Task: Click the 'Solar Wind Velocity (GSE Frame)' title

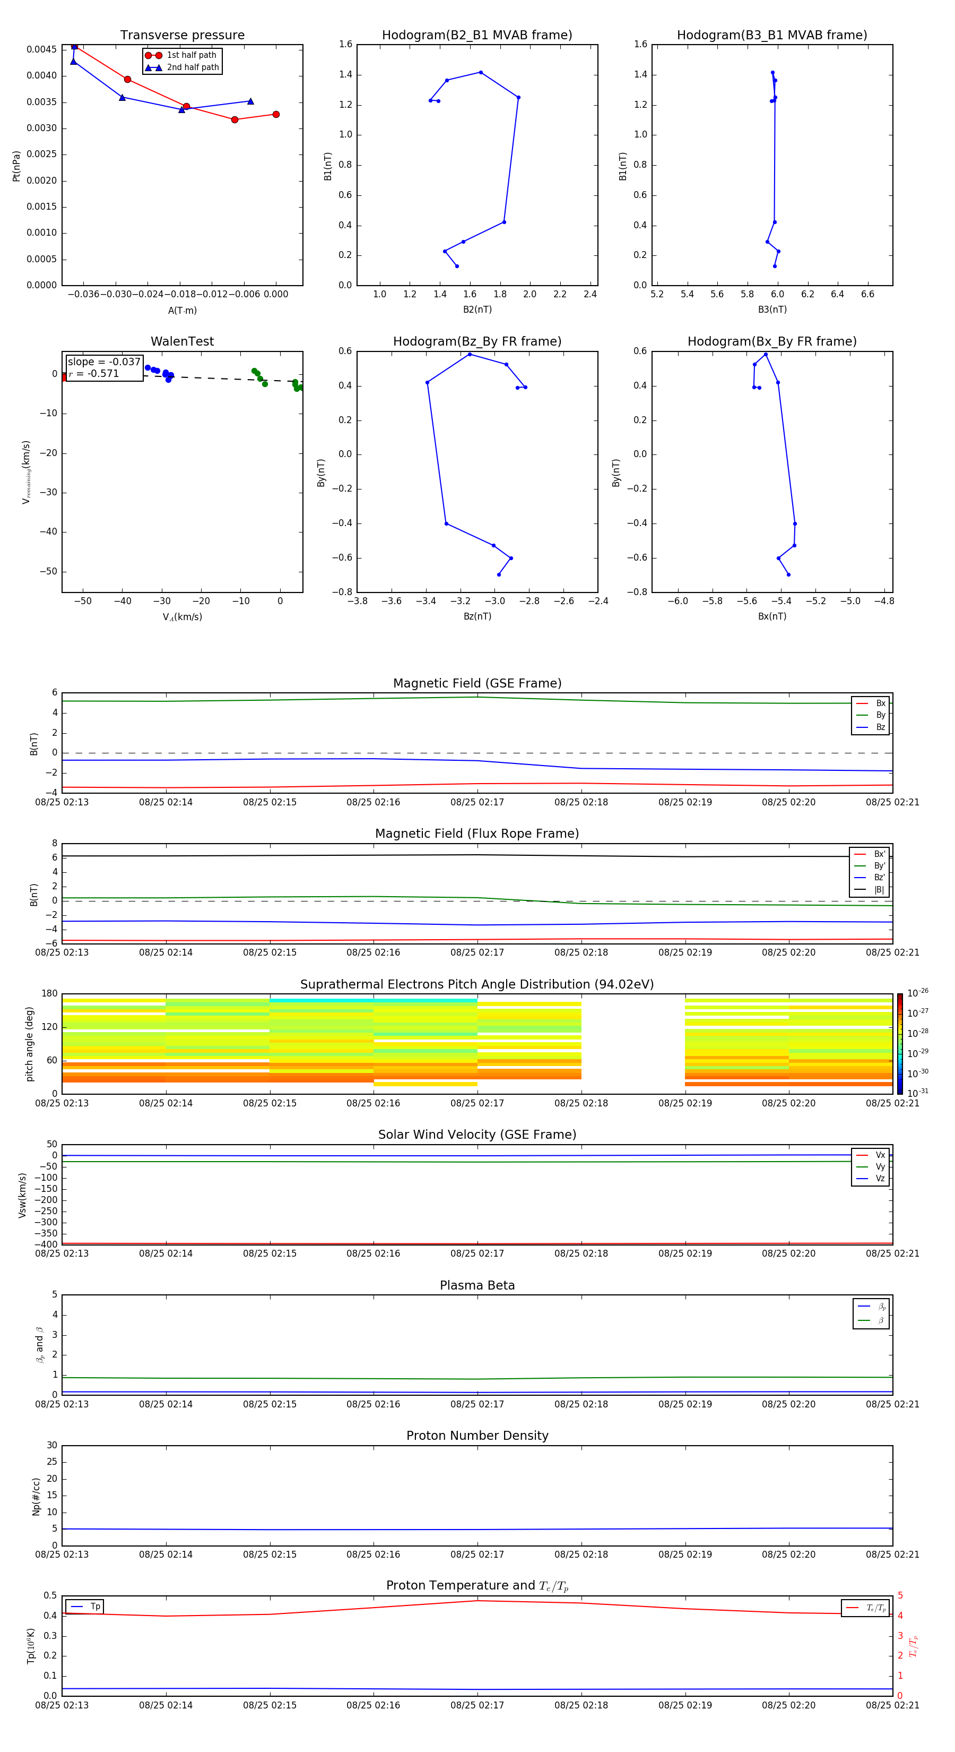Action: (x=477, y=1135)
